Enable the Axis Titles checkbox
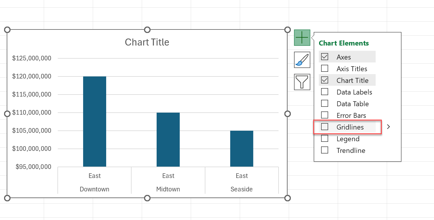434x220 pixels. (325, 69)
